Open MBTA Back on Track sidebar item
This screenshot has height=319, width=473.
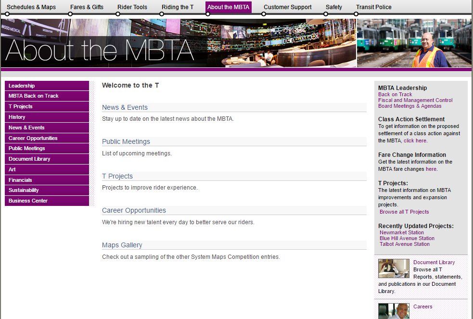pyautogui.click(x=47, y=96)
